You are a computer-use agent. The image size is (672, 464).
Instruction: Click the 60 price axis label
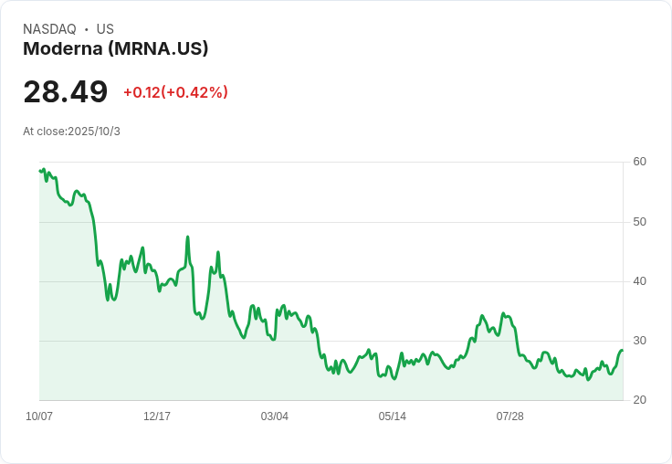(639, 162)
